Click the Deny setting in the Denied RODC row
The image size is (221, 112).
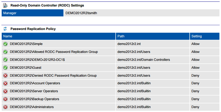point(195,76)
